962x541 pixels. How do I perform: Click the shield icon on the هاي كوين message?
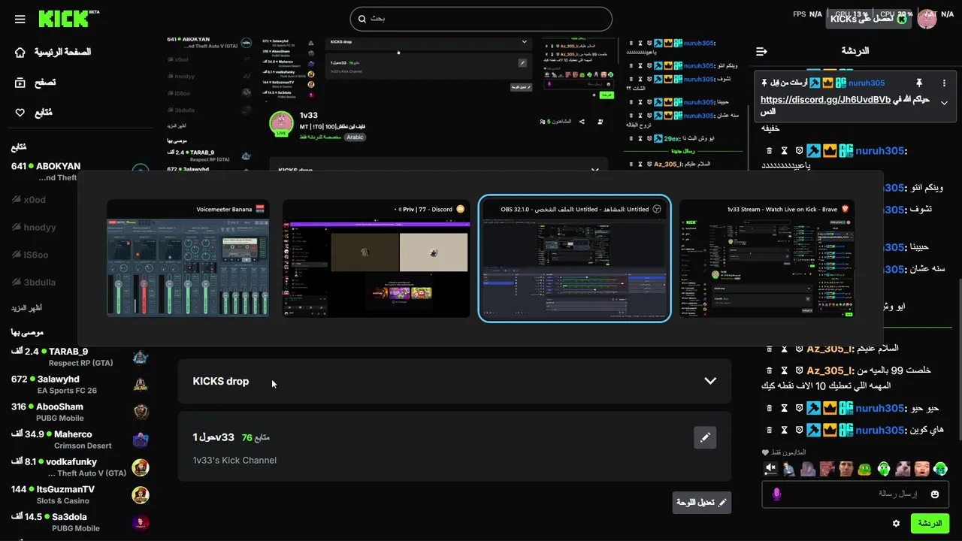coord(799,430)
